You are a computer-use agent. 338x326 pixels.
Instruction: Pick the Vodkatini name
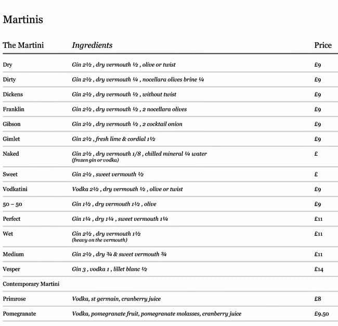click(x=15, y=189)
